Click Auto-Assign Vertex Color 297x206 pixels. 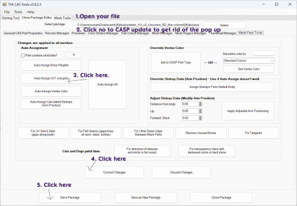51,91
